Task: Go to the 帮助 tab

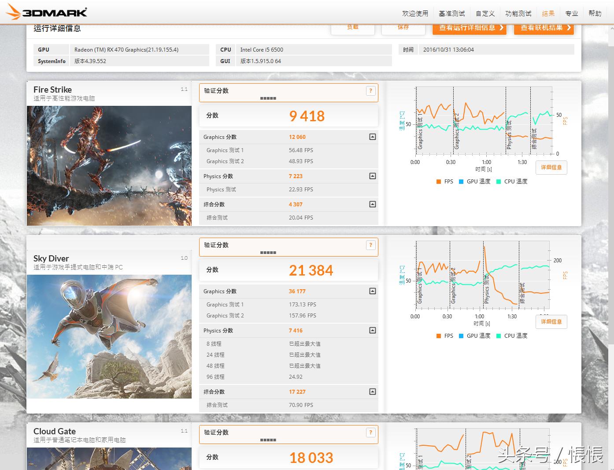Action: [x=595, y=14]
